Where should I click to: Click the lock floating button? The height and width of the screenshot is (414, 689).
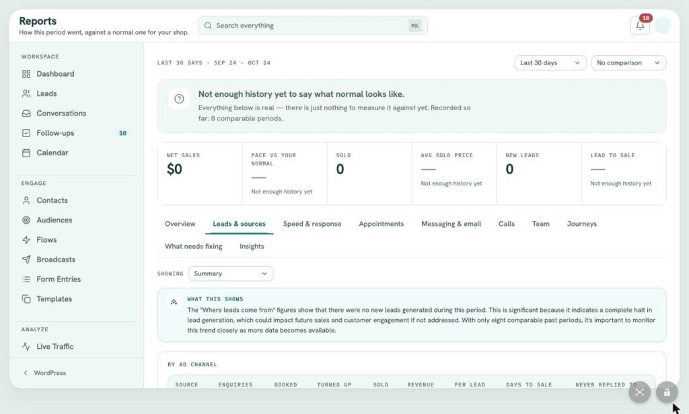point(667,392)
